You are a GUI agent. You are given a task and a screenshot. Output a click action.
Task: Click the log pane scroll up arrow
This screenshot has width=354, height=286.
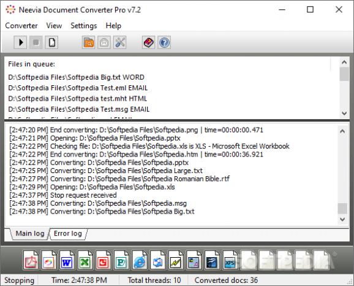coord(342,131)
